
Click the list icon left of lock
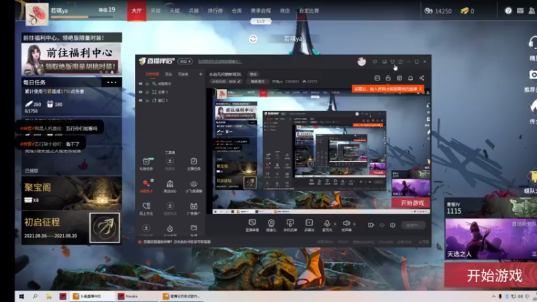point(377,78)
